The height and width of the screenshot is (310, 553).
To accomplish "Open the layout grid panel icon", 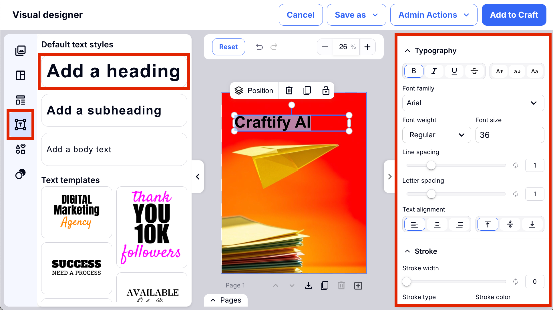I will click(x=20, y=75).
